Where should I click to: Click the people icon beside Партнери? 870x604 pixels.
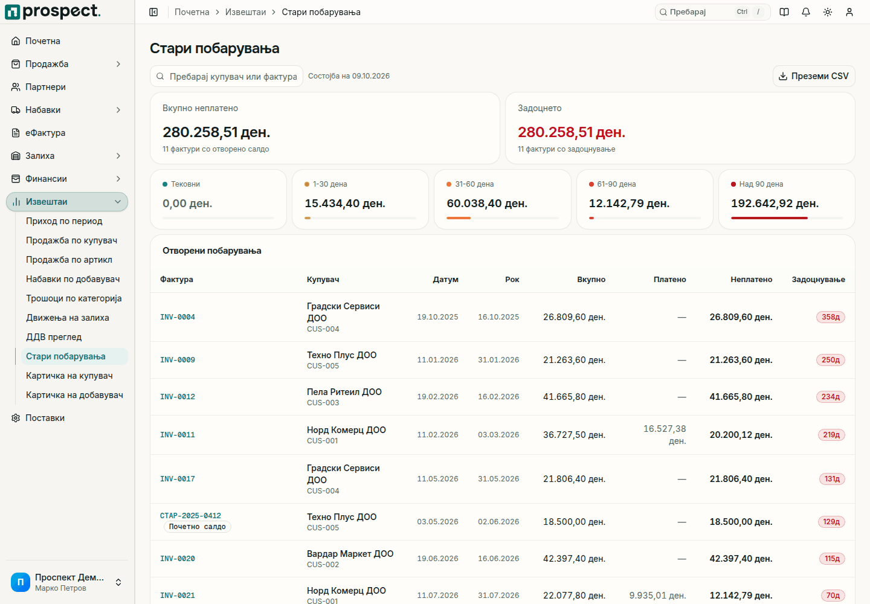tap(16, 87)
